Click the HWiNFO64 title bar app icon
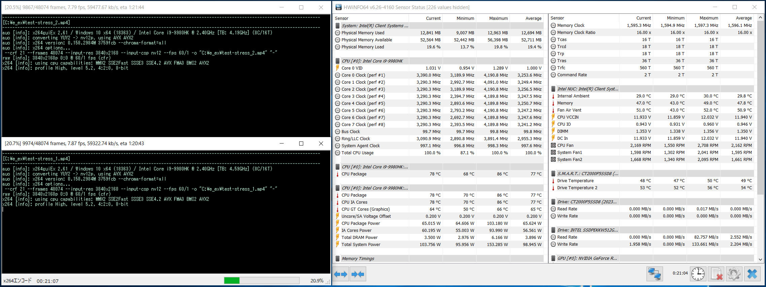766x287 pixels. pos(338,7)
